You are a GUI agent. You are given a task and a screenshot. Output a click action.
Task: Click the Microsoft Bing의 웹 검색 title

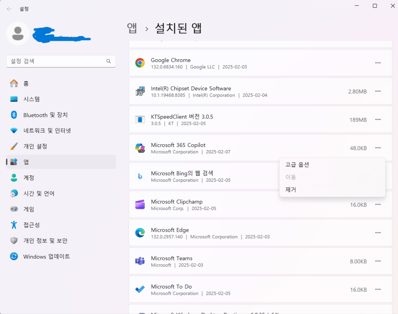182,173
